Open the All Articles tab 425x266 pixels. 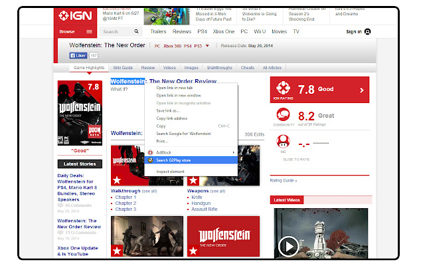coord(272,68)
